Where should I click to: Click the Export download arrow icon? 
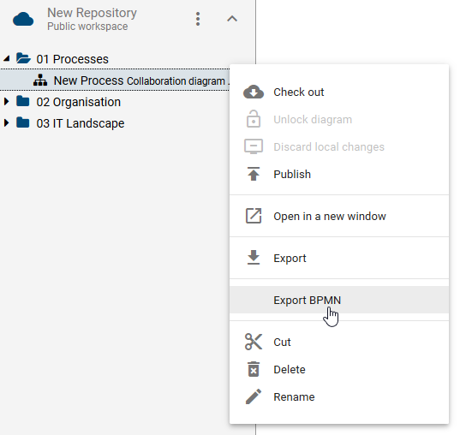pyautogui.click(x=254, y=258)
